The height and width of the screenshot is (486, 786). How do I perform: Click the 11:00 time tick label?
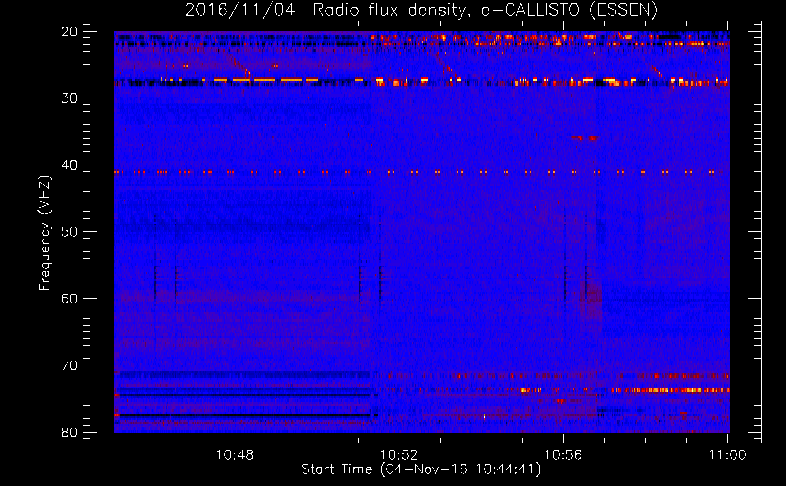point(727,455)
